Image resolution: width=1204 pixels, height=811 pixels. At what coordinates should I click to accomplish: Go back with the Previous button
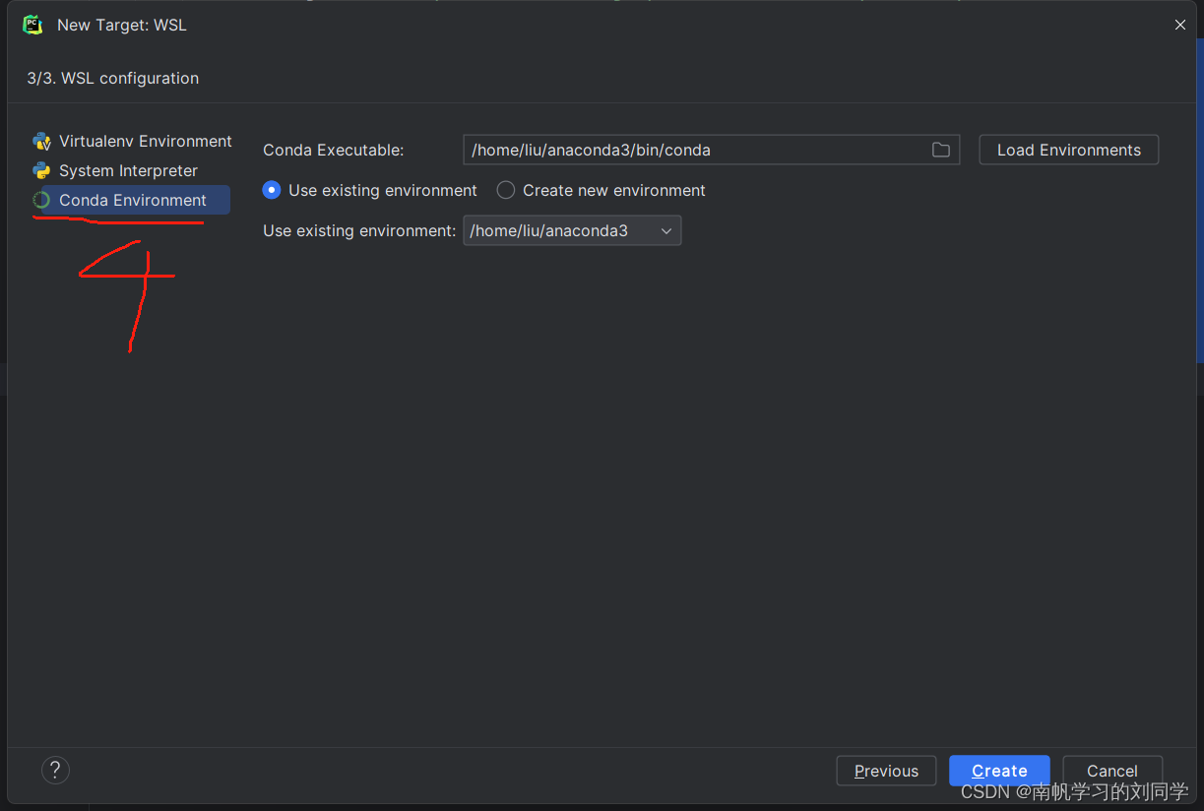coord(886,771)
